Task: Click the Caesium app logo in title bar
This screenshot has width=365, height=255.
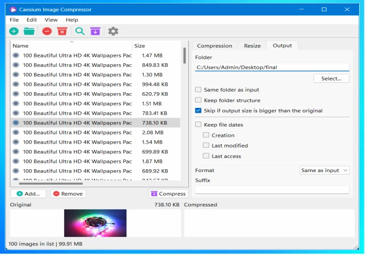Action: pos(13,9)
